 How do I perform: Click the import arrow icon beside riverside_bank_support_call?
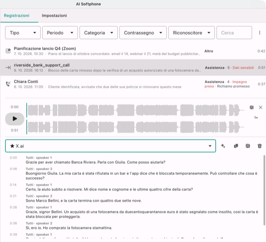8,67
